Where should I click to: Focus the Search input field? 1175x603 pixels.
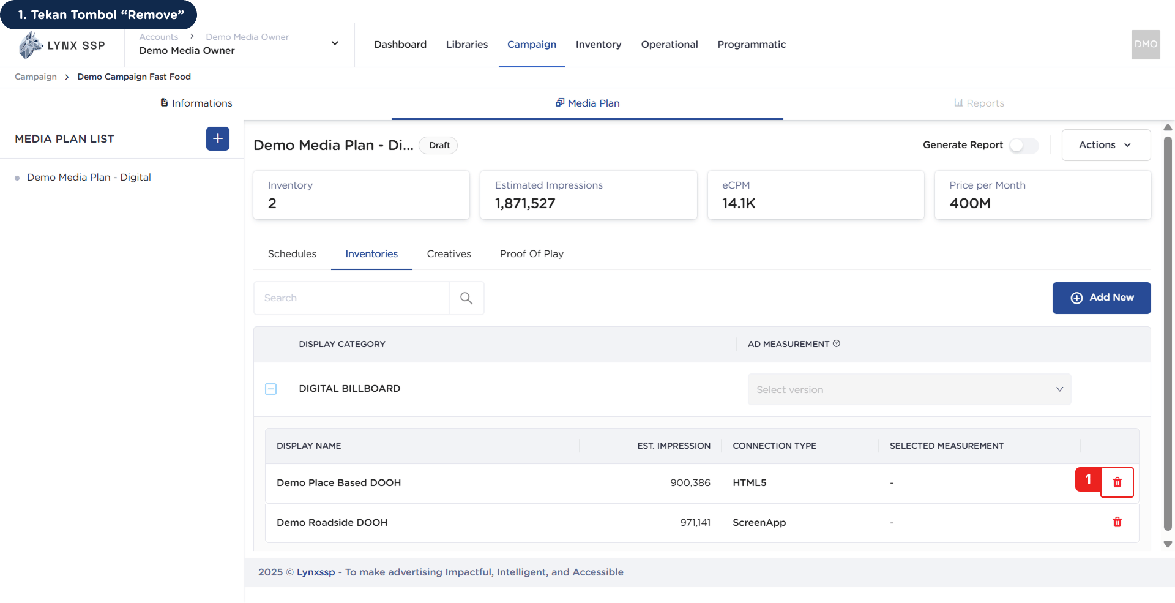[x=352, y=298]
